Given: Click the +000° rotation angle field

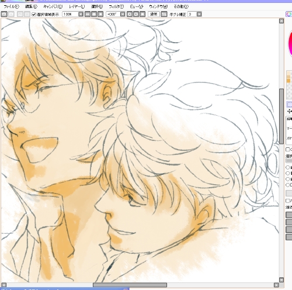Looking at the screenshot, I should pyautogui.click(x=113, y=14).
